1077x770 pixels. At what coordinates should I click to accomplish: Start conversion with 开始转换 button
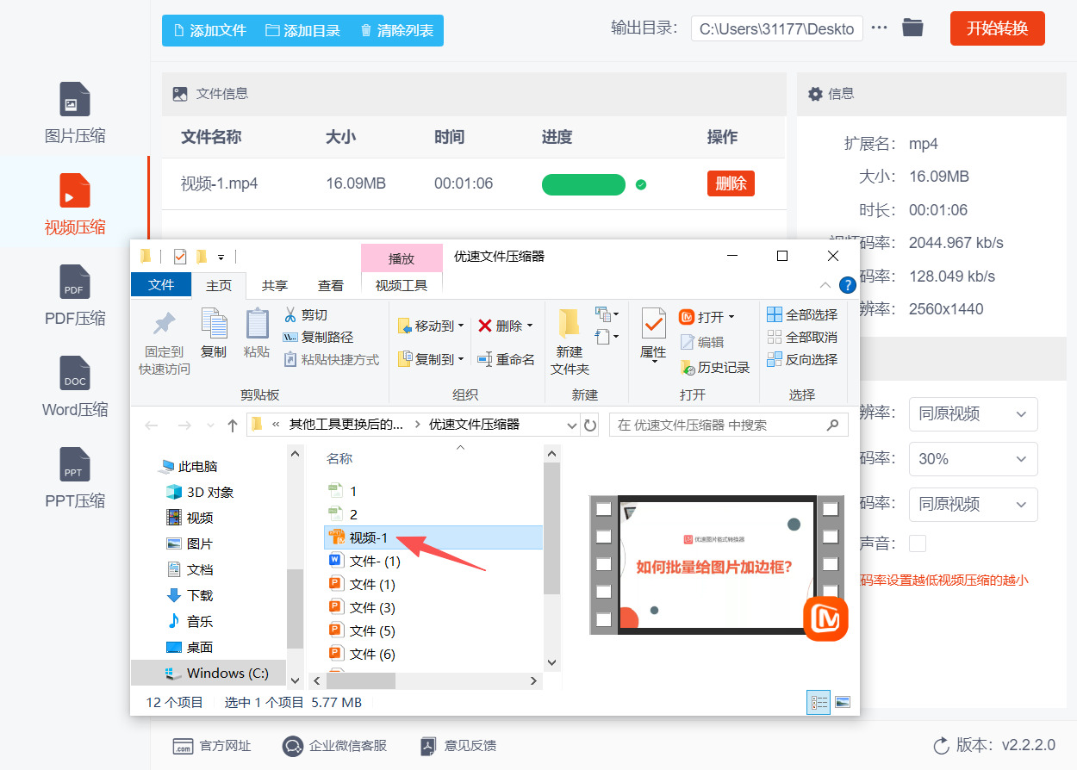pos(997,28)
